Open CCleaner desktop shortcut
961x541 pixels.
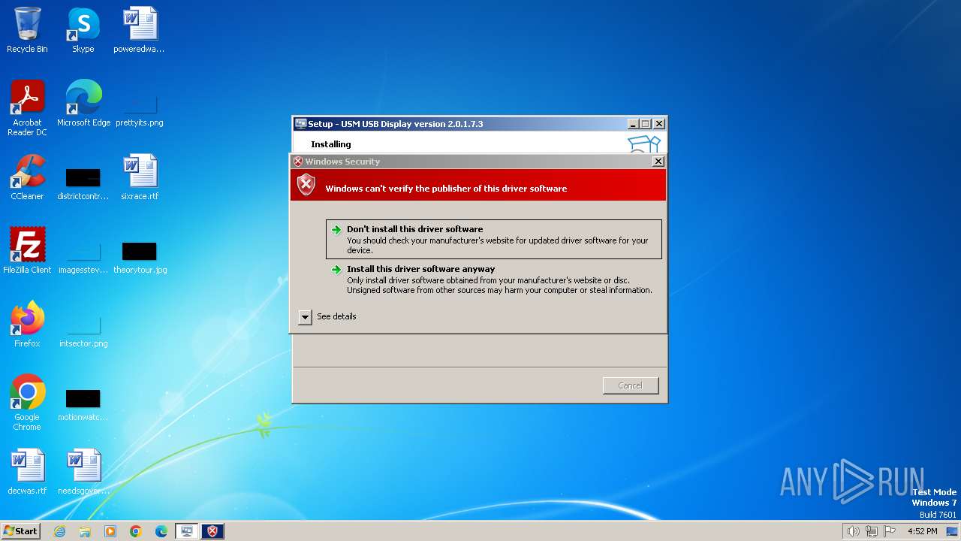click(x=27, y=177)
